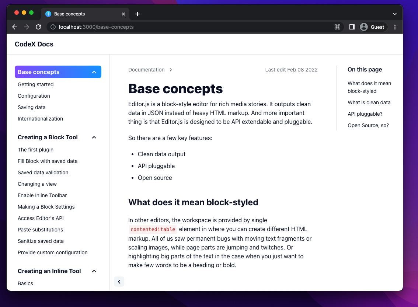Image resolution: width=418 pixels, height=307 pixels.
Task: Click the On this page heading
Action: 365,70
